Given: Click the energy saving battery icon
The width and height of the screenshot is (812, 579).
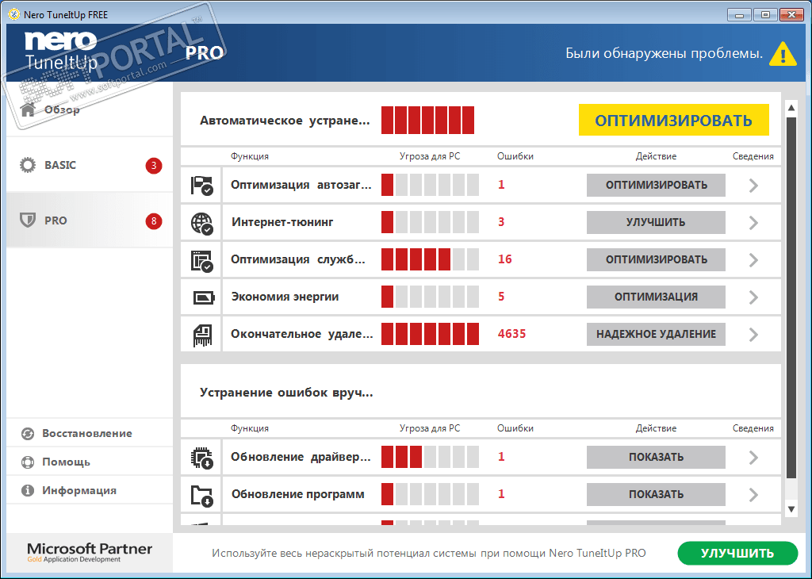Looking at the screenshot, I should [203, 297].
